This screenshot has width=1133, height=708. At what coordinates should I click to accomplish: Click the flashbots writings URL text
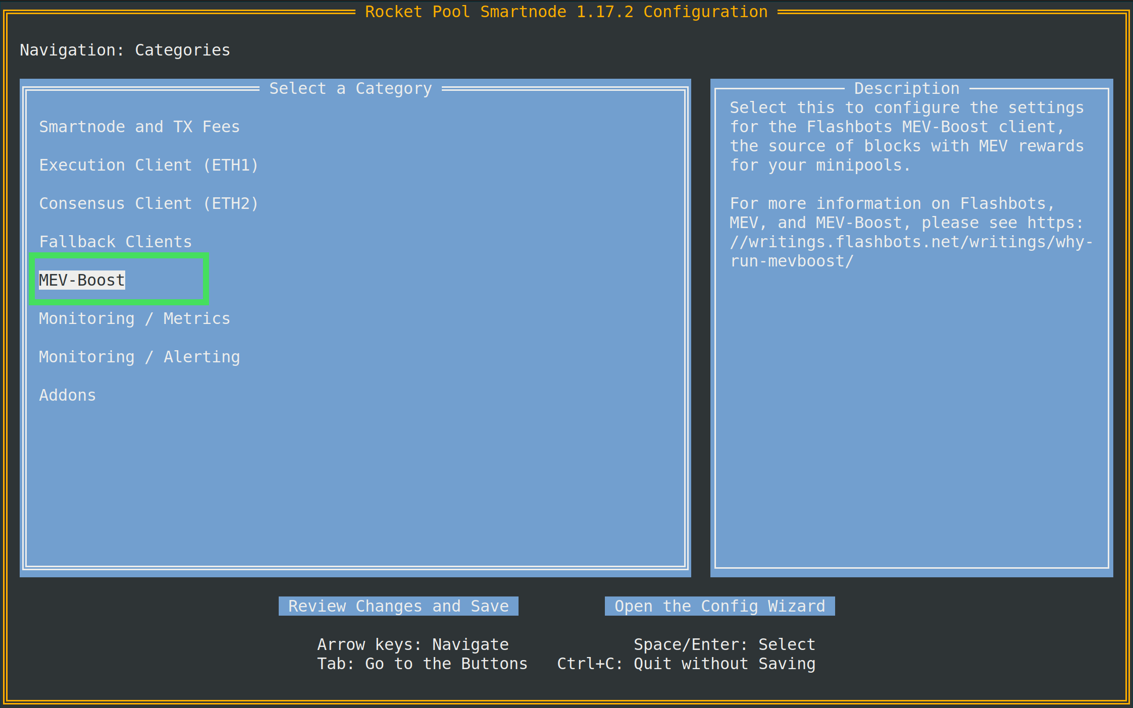[x=910, y=242]
